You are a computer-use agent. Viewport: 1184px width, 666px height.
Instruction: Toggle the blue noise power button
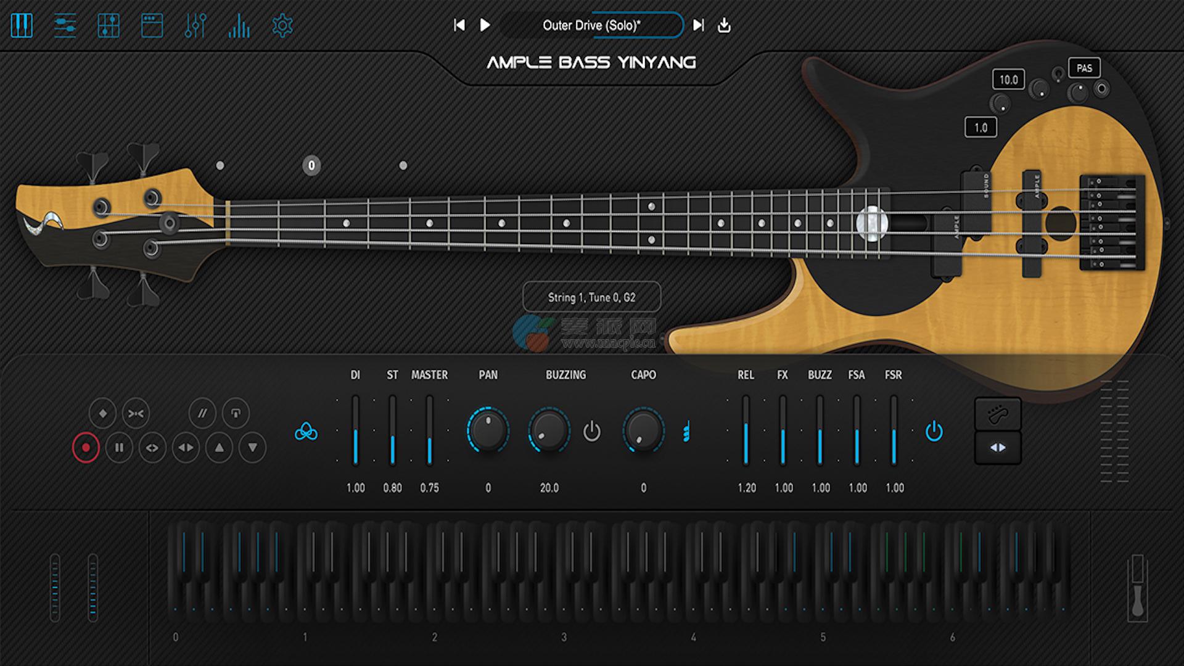pyautogui.click(x=934, y=431)
